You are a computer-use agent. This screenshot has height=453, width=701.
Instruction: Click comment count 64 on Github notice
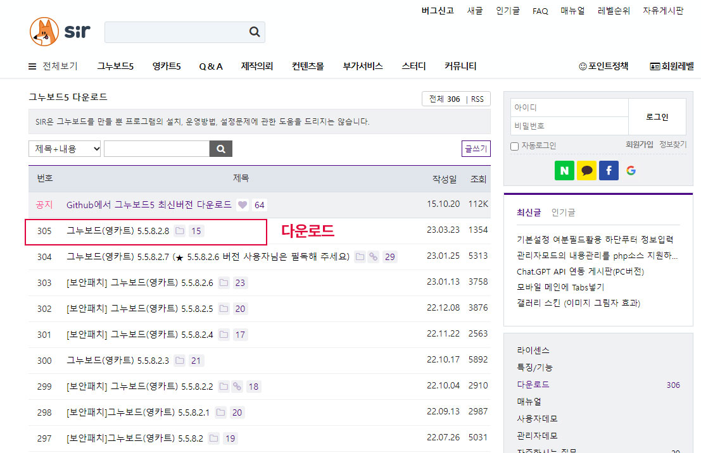click(259, 205)
